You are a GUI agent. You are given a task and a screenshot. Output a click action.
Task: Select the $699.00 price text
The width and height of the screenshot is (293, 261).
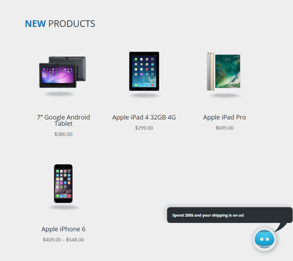224,128
